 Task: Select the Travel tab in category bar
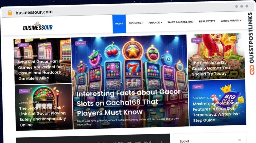pos(138,142)
